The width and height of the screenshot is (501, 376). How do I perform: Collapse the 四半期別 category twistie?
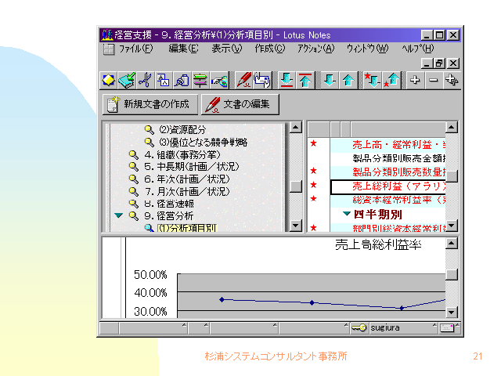347,214
